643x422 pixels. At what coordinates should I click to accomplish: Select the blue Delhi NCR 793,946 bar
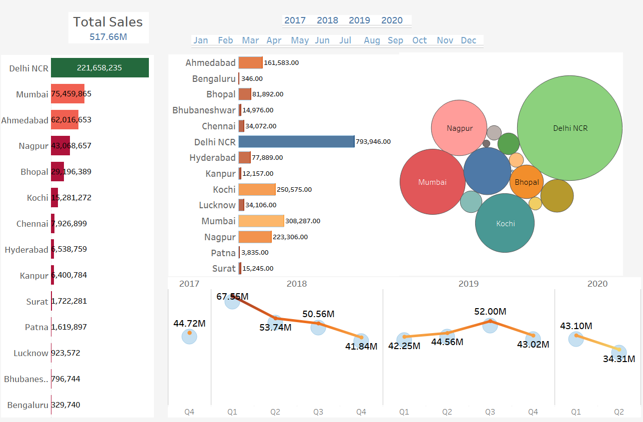point(296,142)
